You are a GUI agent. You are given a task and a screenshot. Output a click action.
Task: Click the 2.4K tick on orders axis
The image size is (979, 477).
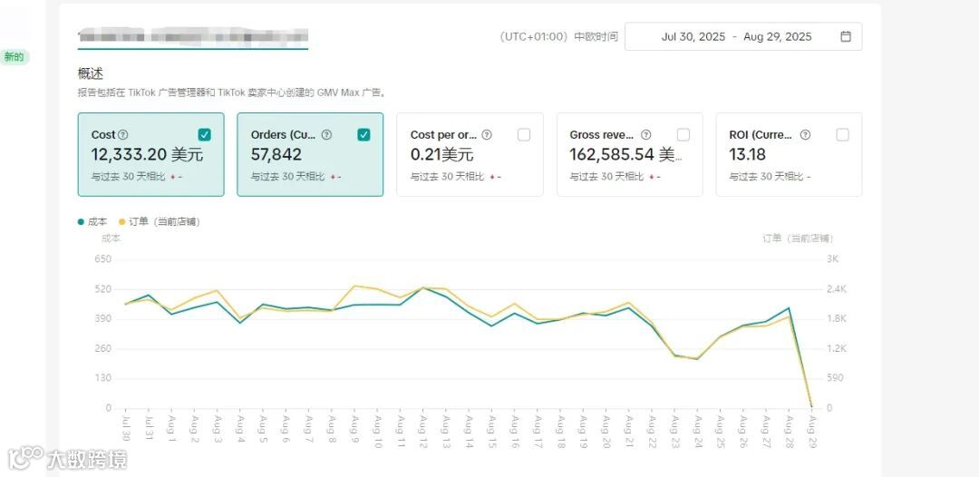[x=836, y=289]
